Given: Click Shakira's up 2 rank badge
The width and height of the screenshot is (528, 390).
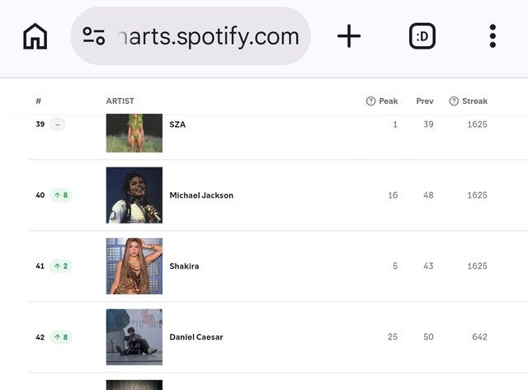Looking at the screenshot, I should click(x=61, y=266).
